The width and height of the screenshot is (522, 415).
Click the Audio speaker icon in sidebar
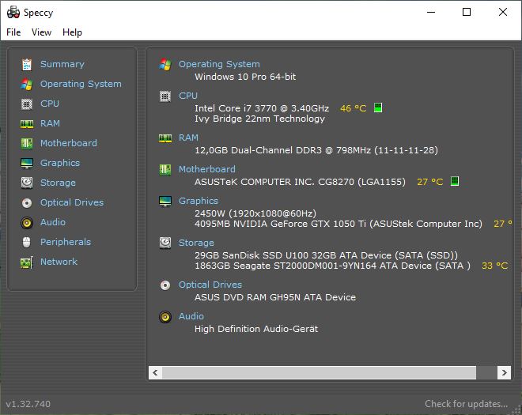[x=27, y=223]
